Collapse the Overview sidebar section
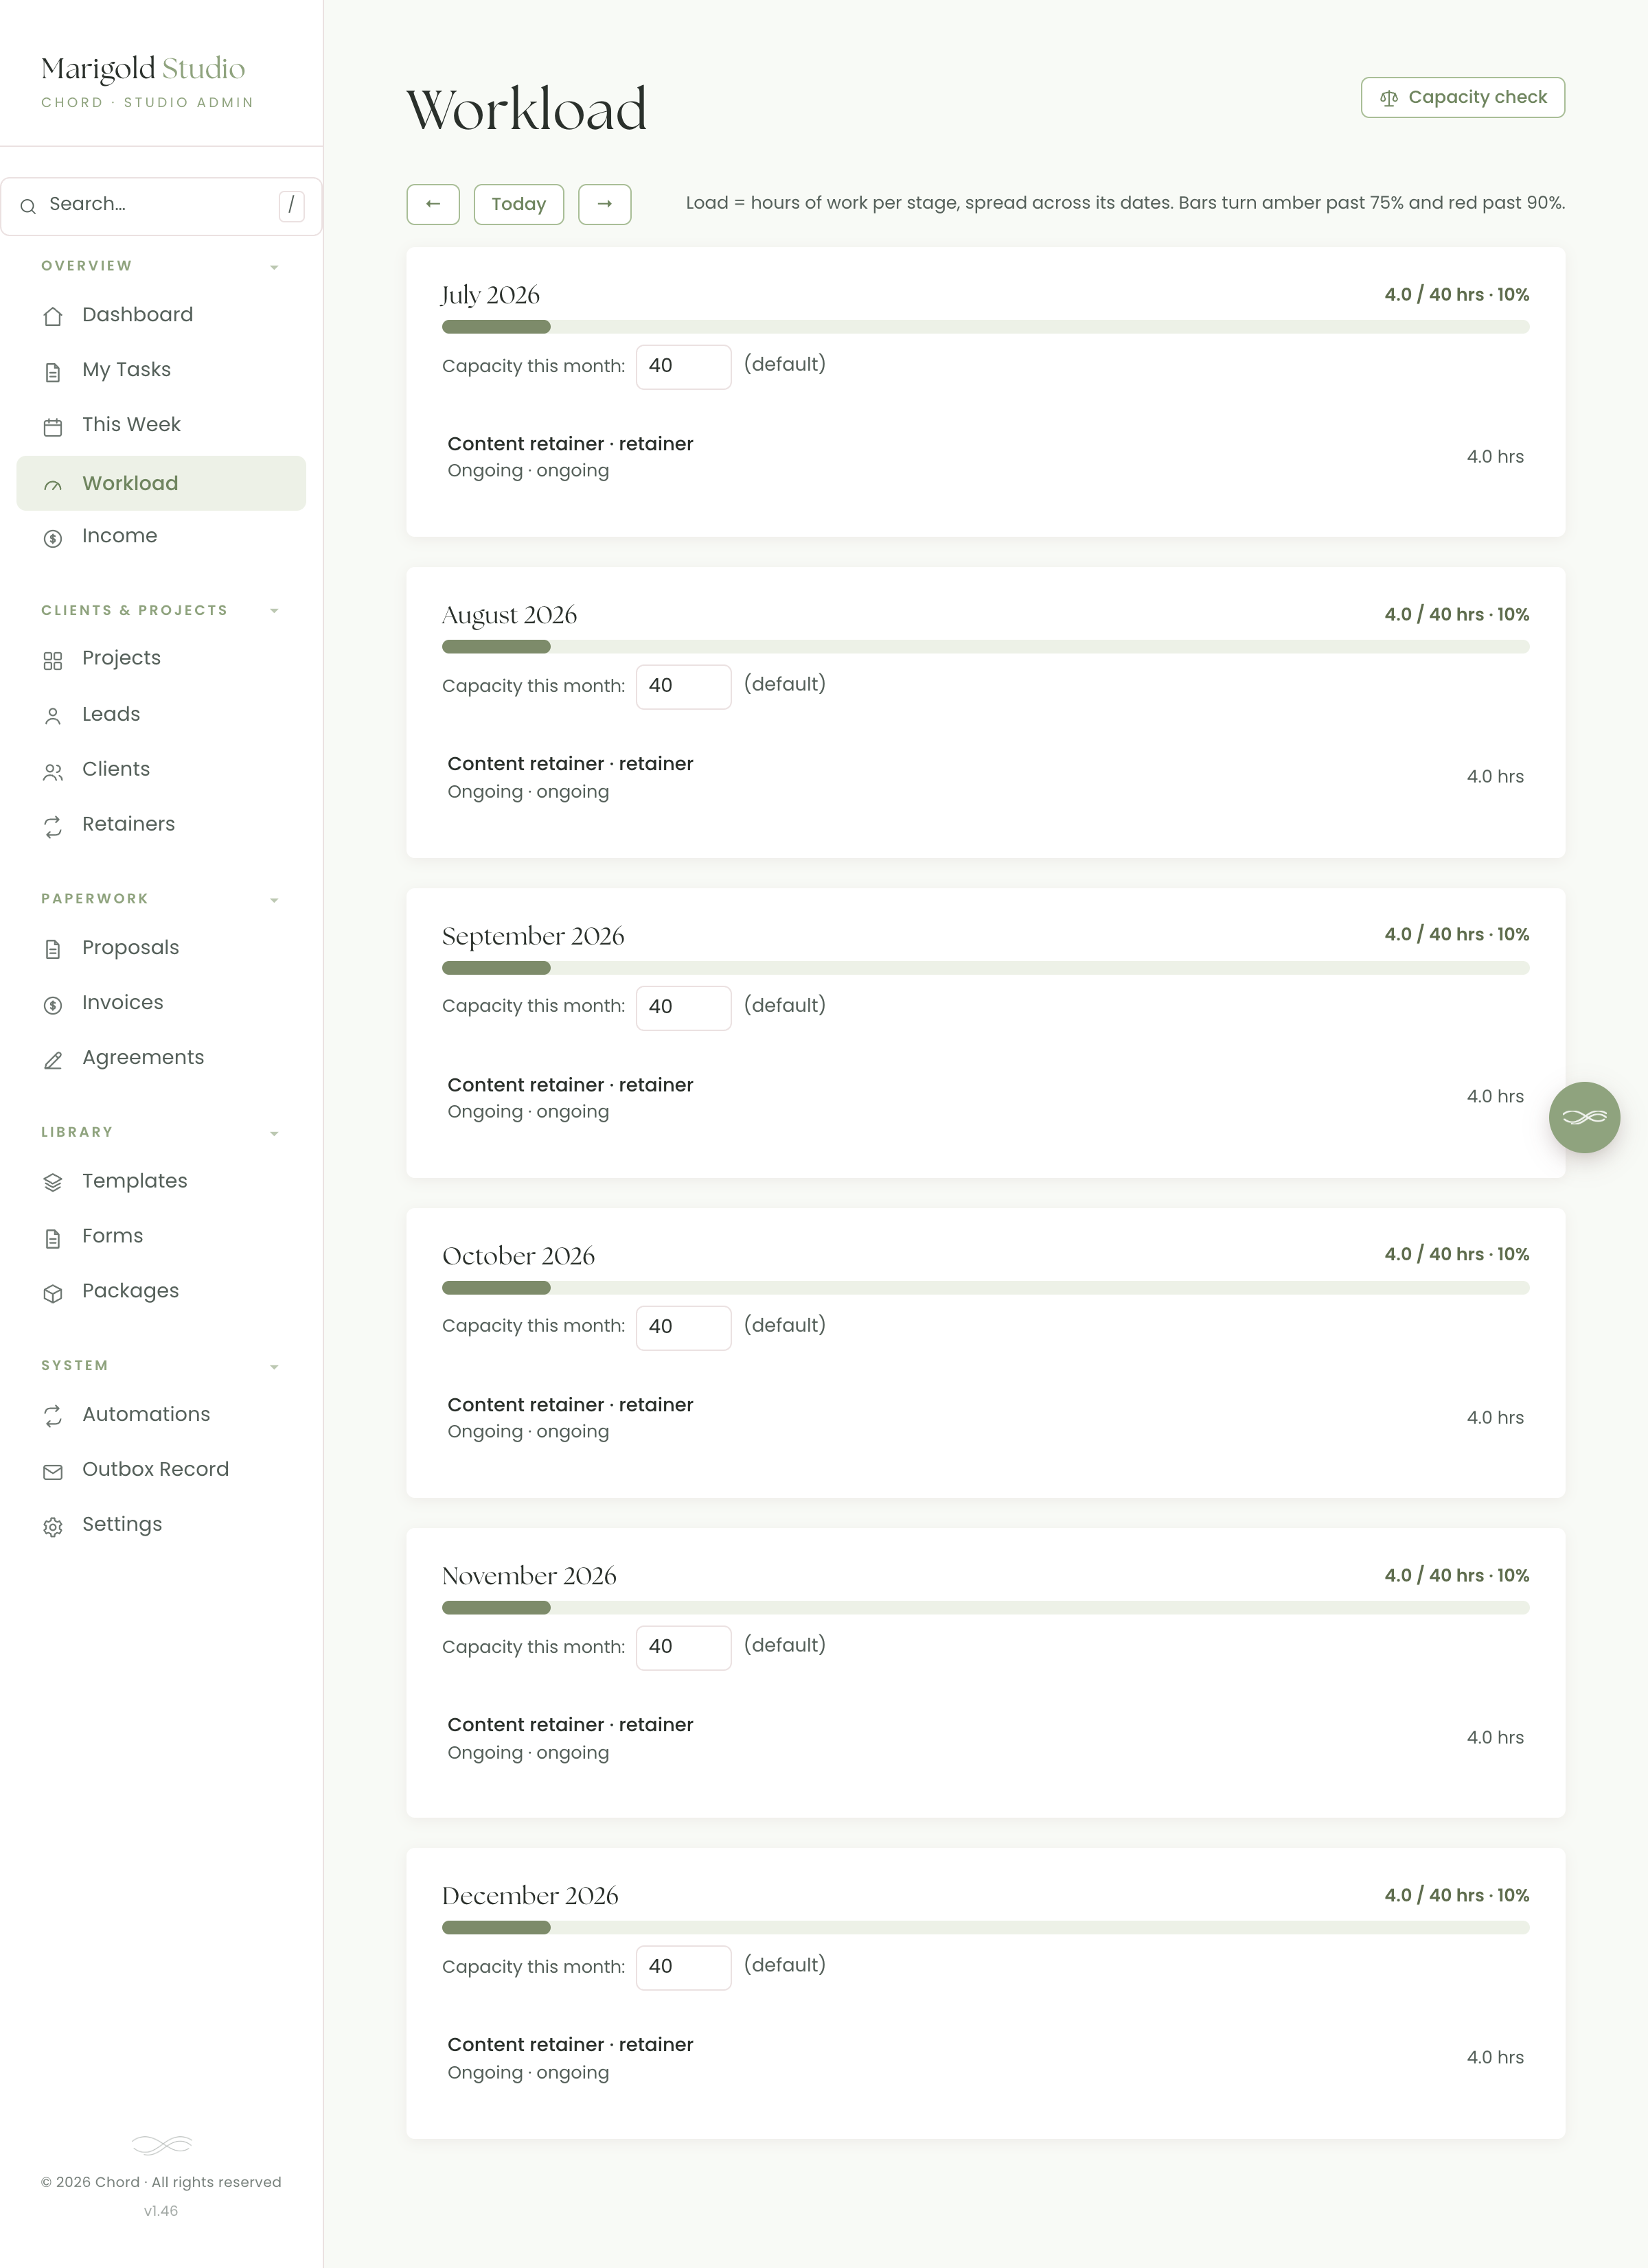Viewport: 1648px width, 2268px height. [274, 267]
